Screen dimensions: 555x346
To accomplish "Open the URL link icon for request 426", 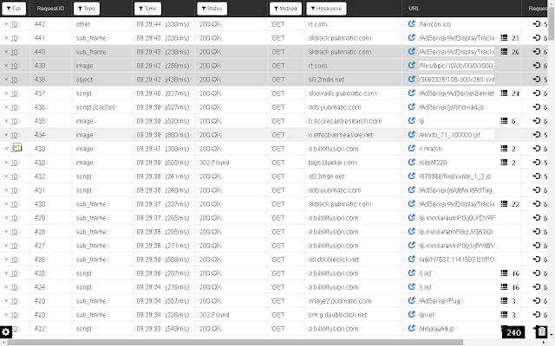I will pos(411,259).
